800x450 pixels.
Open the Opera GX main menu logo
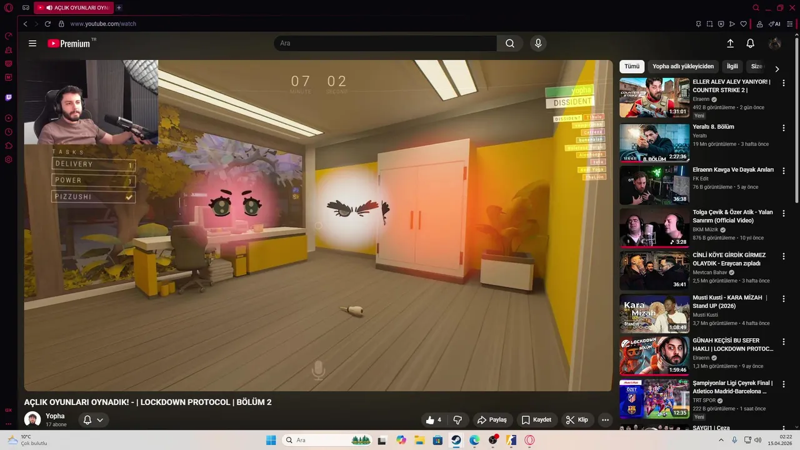[x=8, y=8]
